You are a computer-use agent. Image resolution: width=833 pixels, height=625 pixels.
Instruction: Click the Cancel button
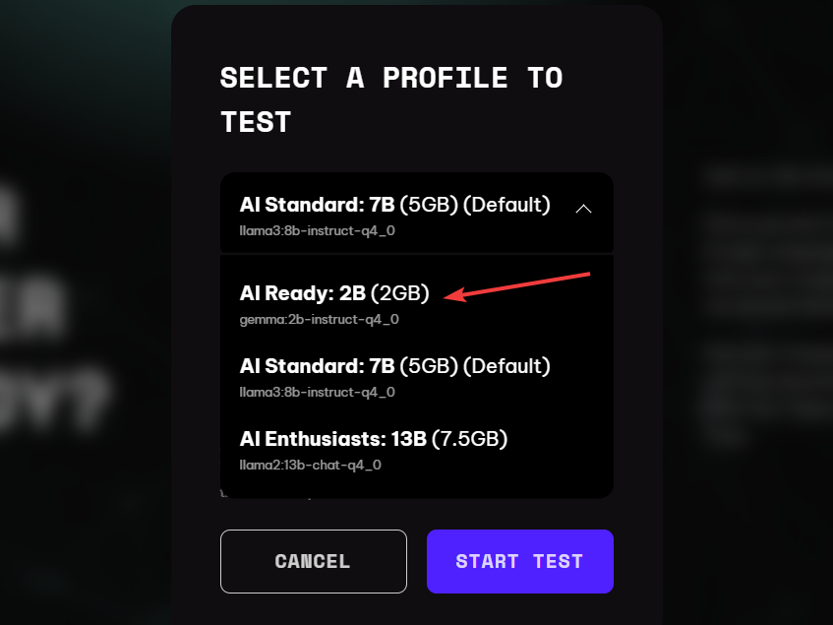[314, 561]
